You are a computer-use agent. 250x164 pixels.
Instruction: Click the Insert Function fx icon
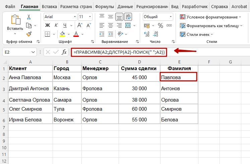pyautogui.click(x=64, y=52)
